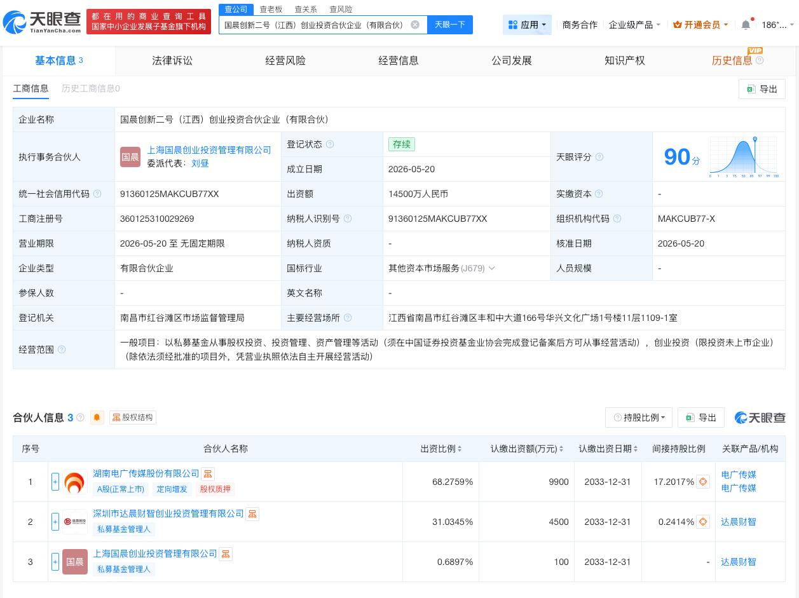This screenshot has height=598, width=799.
Task: Click the help icon beside 合伙人信息
Action: 80,418
